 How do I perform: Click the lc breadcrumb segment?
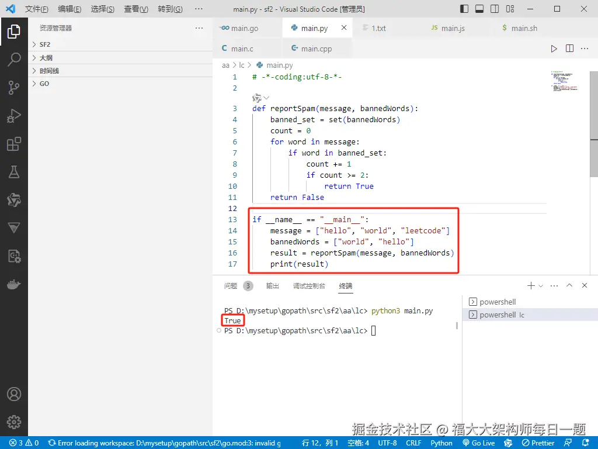[241, 65]
